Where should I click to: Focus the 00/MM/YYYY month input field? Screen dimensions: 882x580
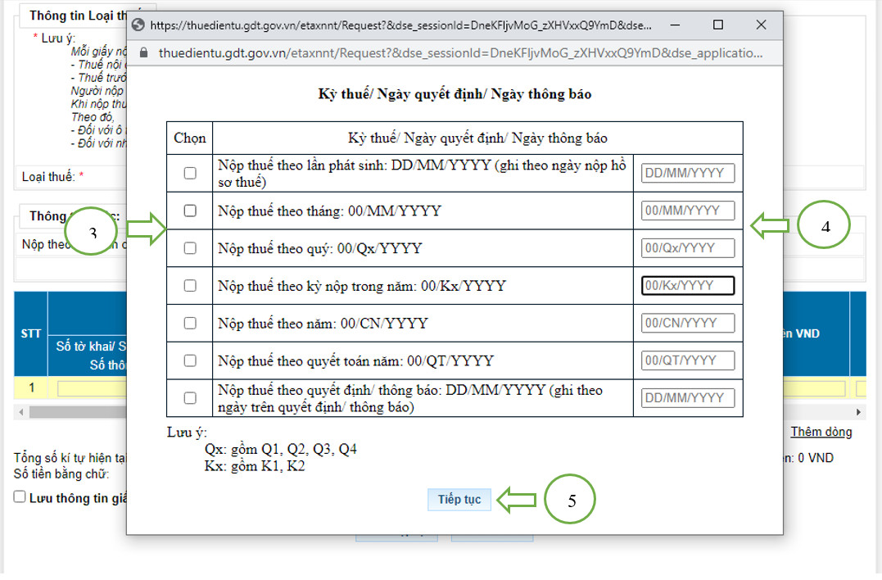(687, 211)
